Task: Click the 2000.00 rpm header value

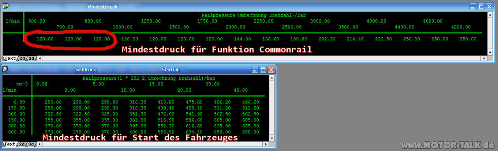Action: coord(235,28)
